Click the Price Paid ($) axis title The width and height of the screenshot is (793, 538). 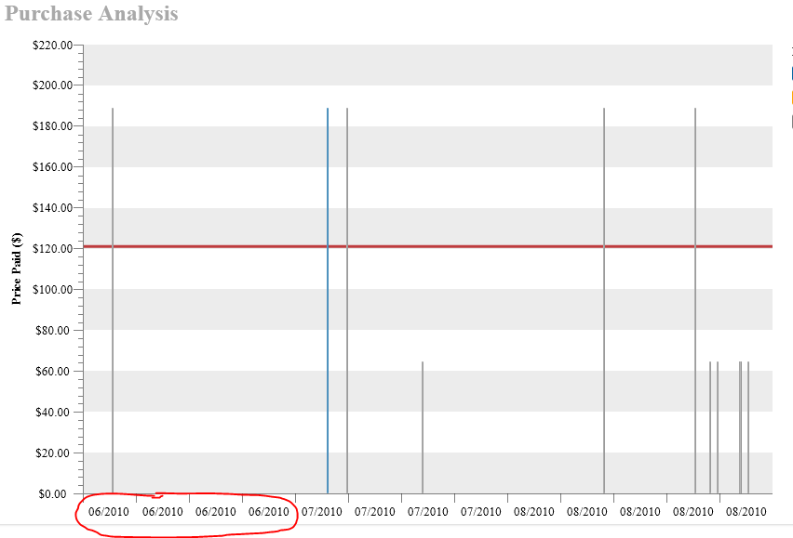[x=17, y=269]
